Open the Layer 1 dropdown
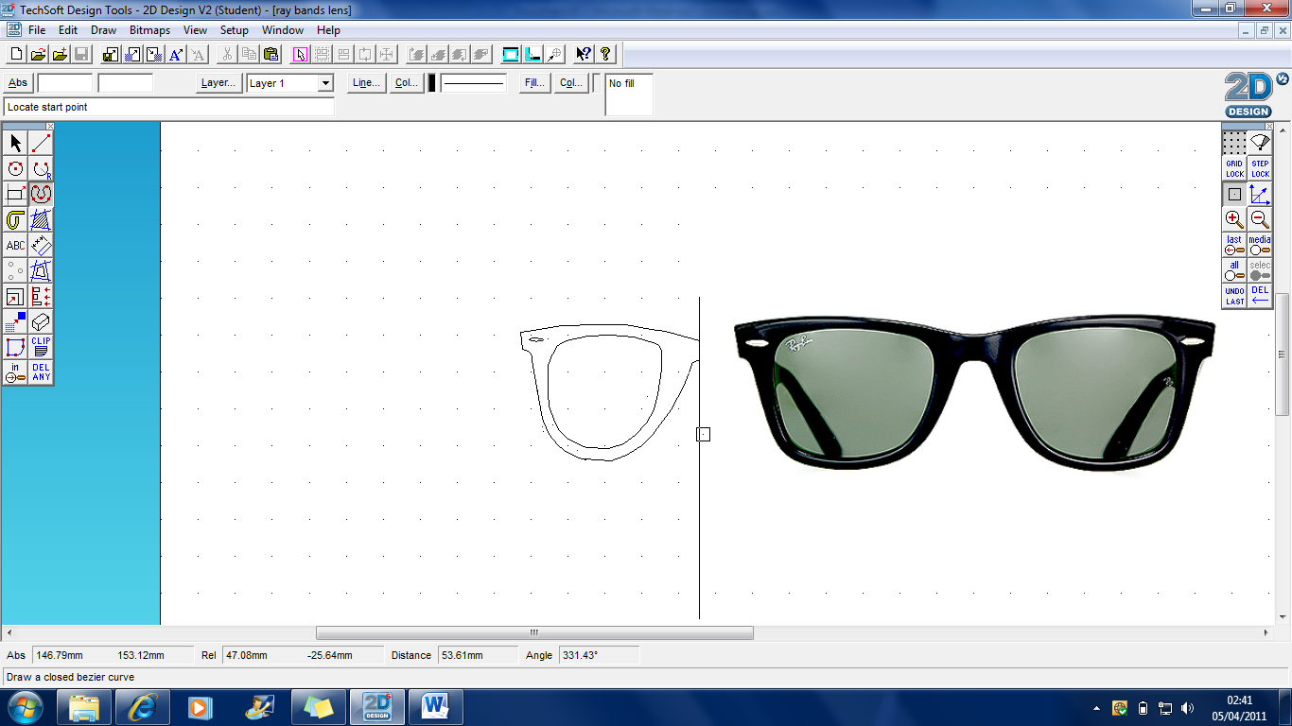 coord(323,83)
